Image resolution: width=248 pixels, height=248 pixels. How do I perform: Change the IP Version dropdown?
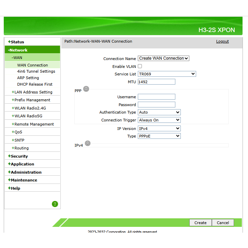coord(159,129)
